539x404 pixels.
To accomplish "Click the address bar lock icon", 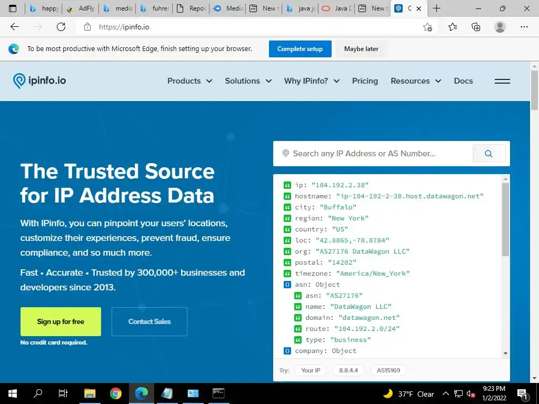I will click(x=87, y=27).
